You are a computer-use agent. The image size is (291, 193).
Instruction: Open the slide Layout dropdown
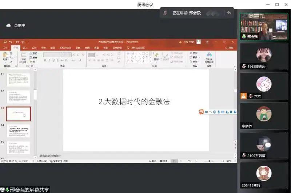point(35,53)
